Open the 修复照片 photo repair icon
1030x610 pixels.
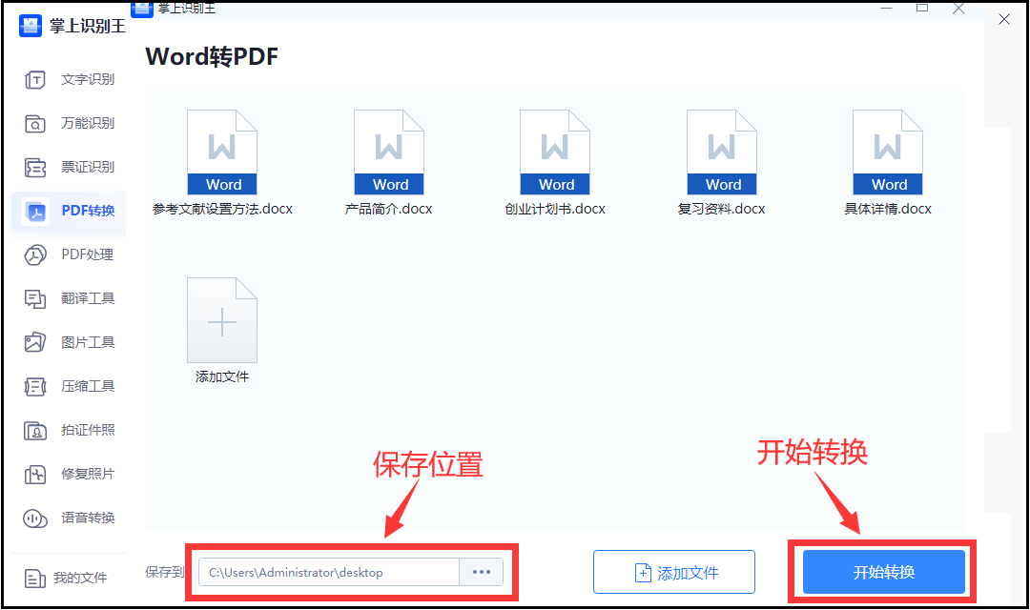[x=35, y=474]
